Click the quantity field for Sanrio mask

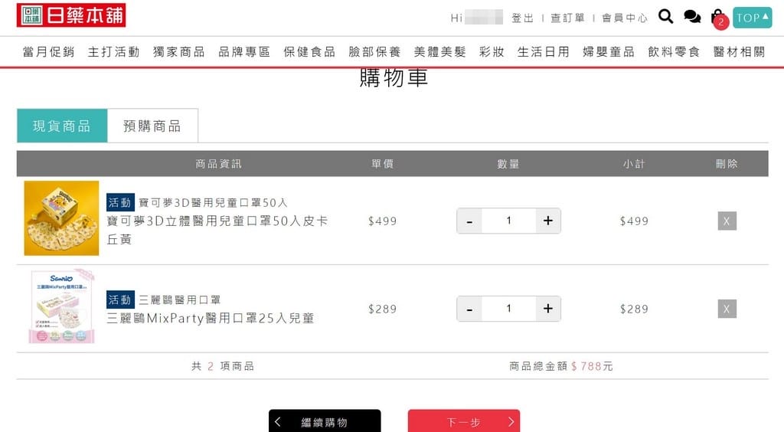coord(509,309)
